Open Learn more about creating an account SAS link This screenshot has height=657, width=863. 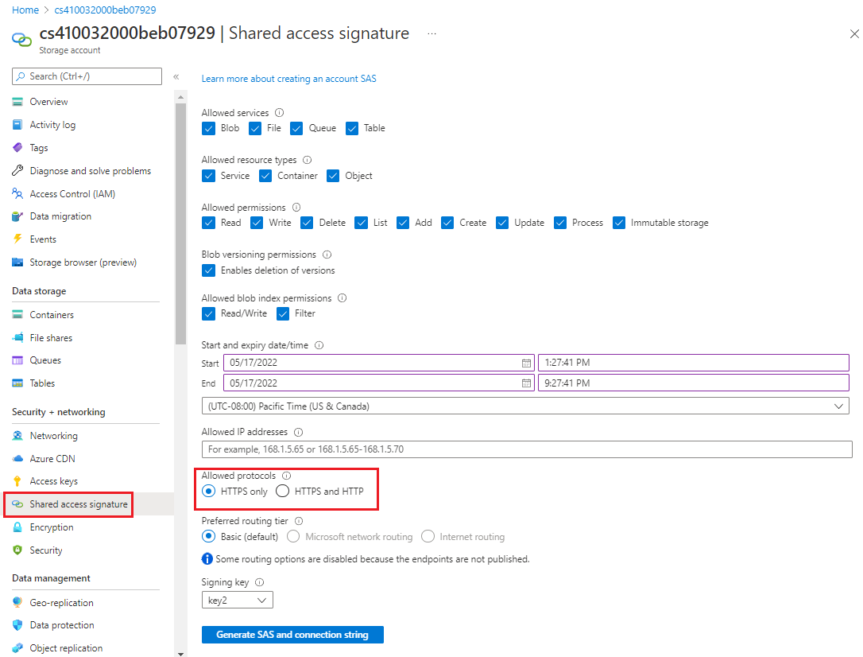(x=289, y=79)
